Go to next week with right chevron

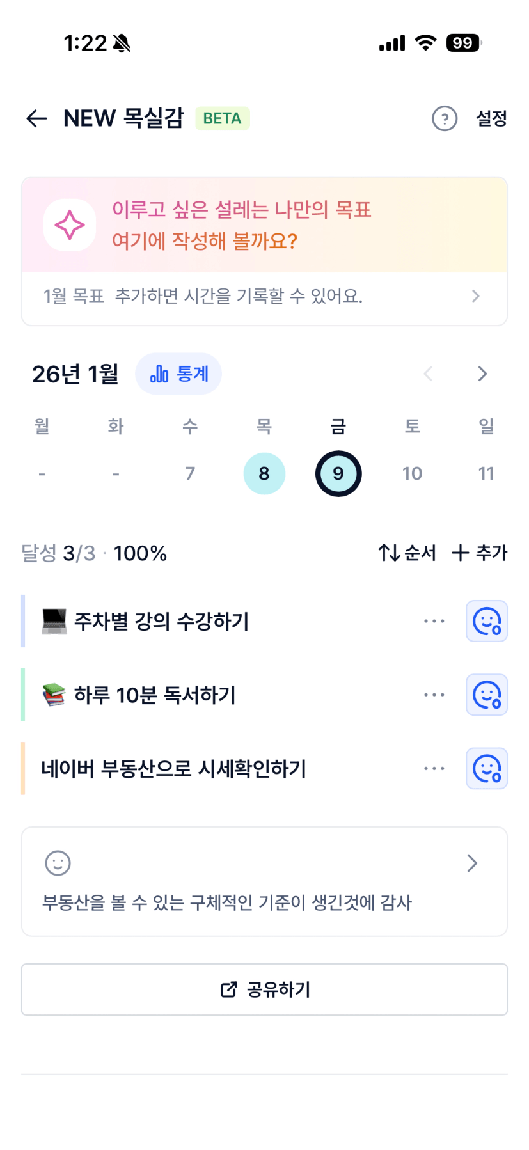(x=482, y=374)
